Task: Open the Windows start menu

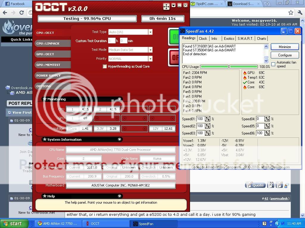Action: (14, 224)
